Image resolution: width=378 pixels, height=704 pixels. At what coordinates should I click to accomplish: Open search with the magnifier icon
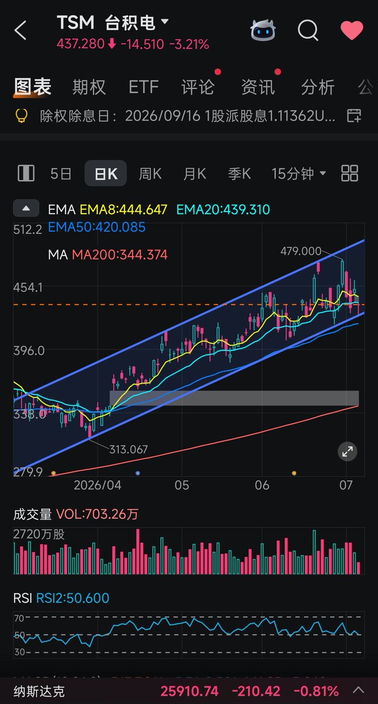[308, 30]
